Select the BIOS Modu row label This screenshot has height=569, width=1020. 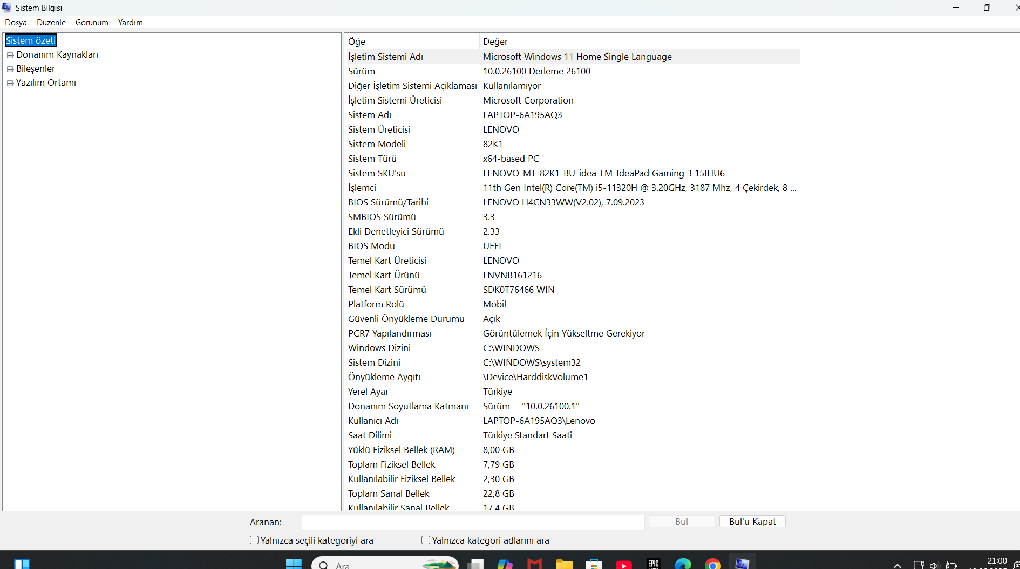pos(371,246)
